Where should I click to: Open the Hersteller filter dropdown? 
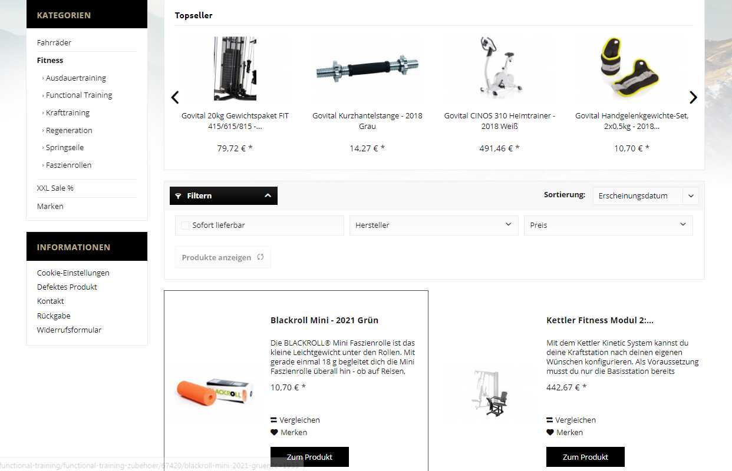click(433, 225)
